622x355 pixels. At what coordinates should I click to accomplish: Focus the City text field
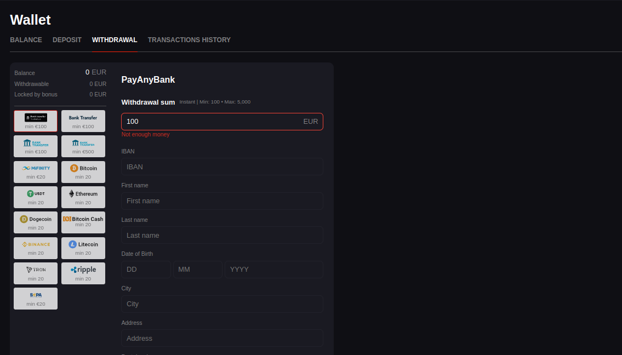click(222, 304)
